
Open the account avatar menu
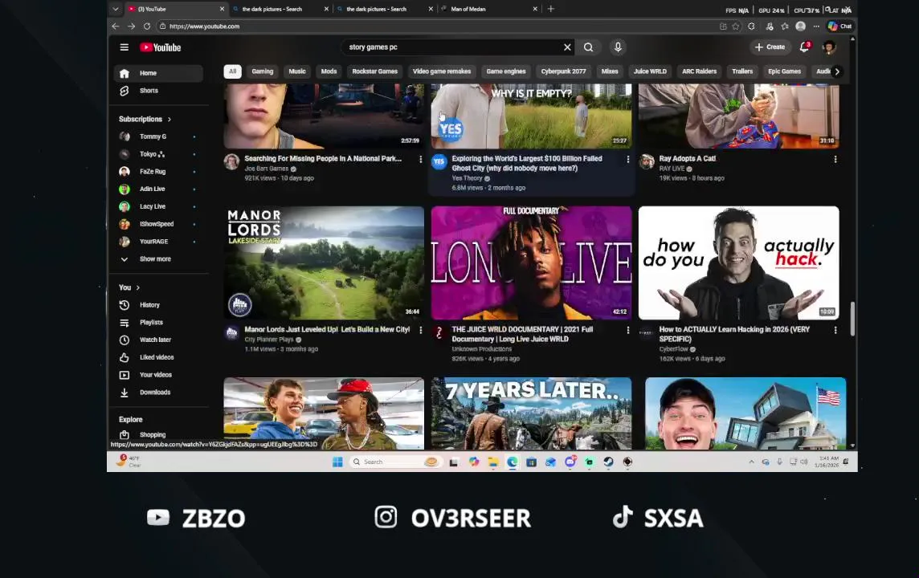[x=829, y=47]
